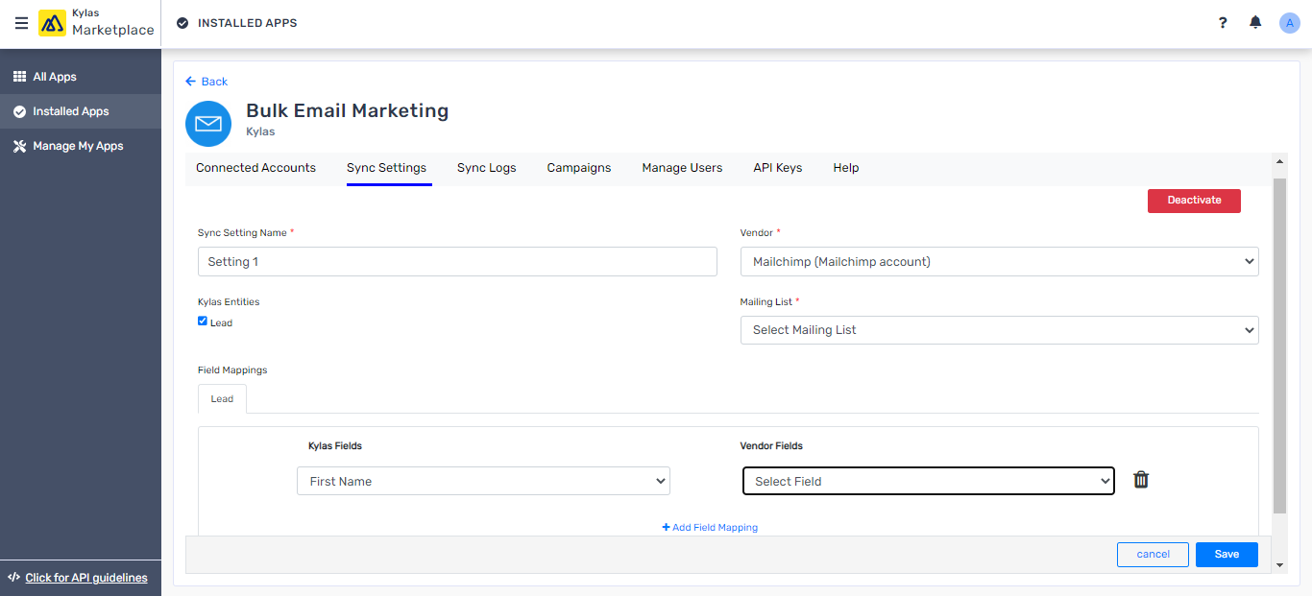Click inside the Sync Setting Name field
The image size is (1312, 596).
click(457, 261)
